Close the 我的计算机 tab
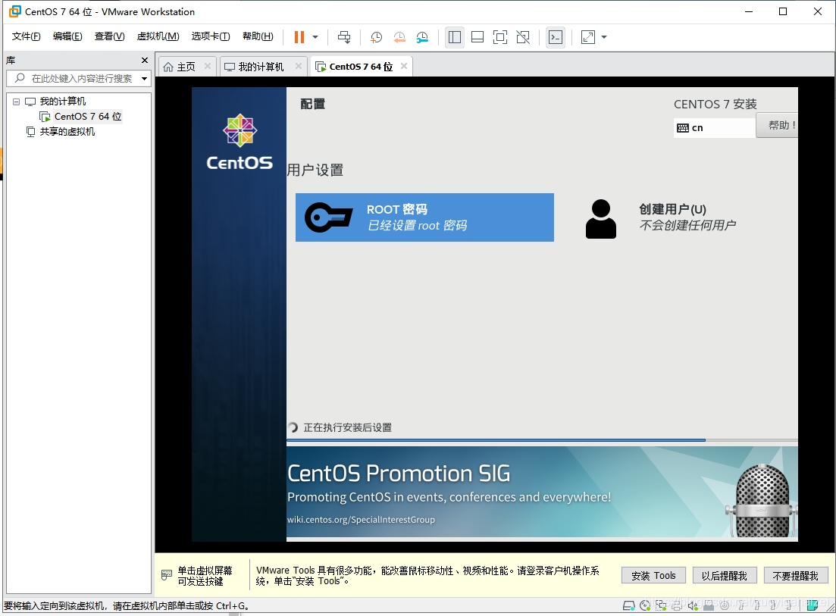 [x=299, y=66]
